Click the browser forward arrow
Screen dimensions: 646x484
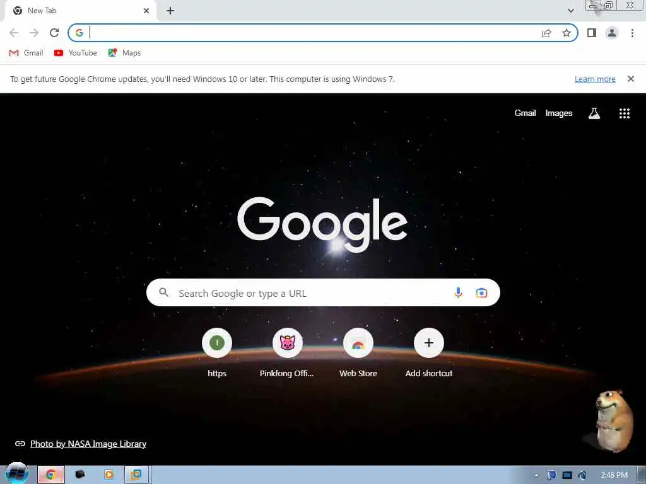click(x=34, y=33)
